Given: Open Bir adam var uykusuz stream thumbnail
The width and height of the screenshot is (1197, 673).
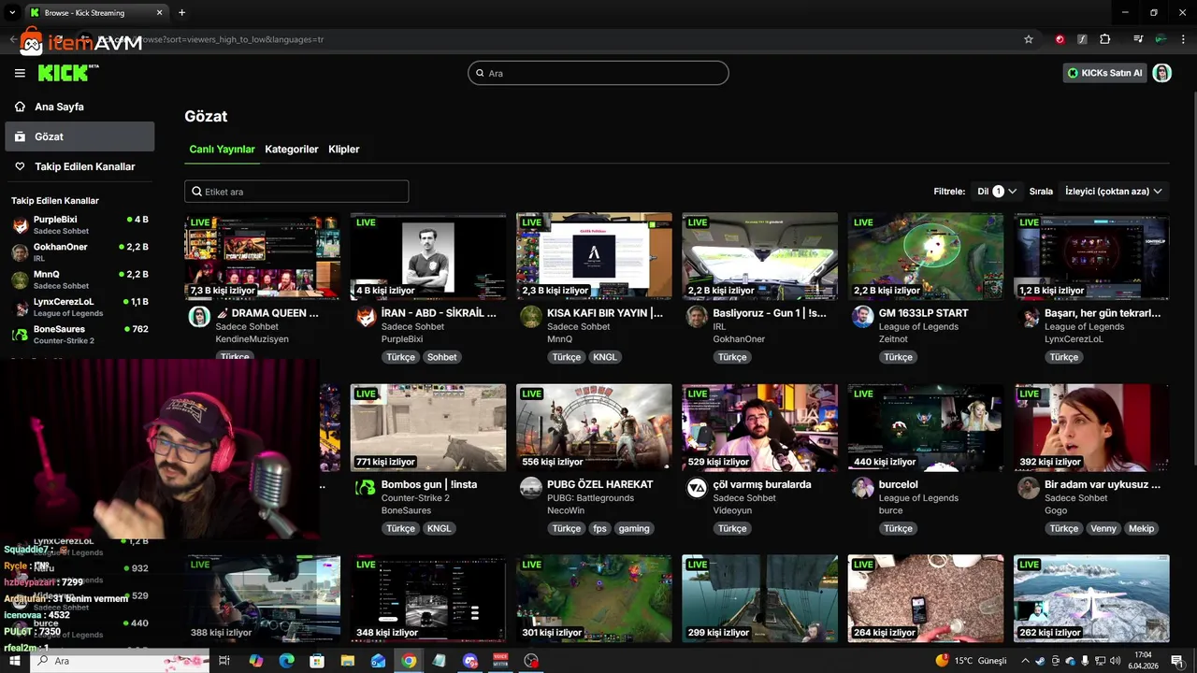Looking at the screenshot, I should pyautogui.click(x=1091, y=427).
